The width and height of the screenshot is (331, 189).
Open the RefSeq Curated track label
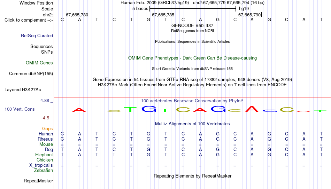pyautogui.click(x=37, y=36)
